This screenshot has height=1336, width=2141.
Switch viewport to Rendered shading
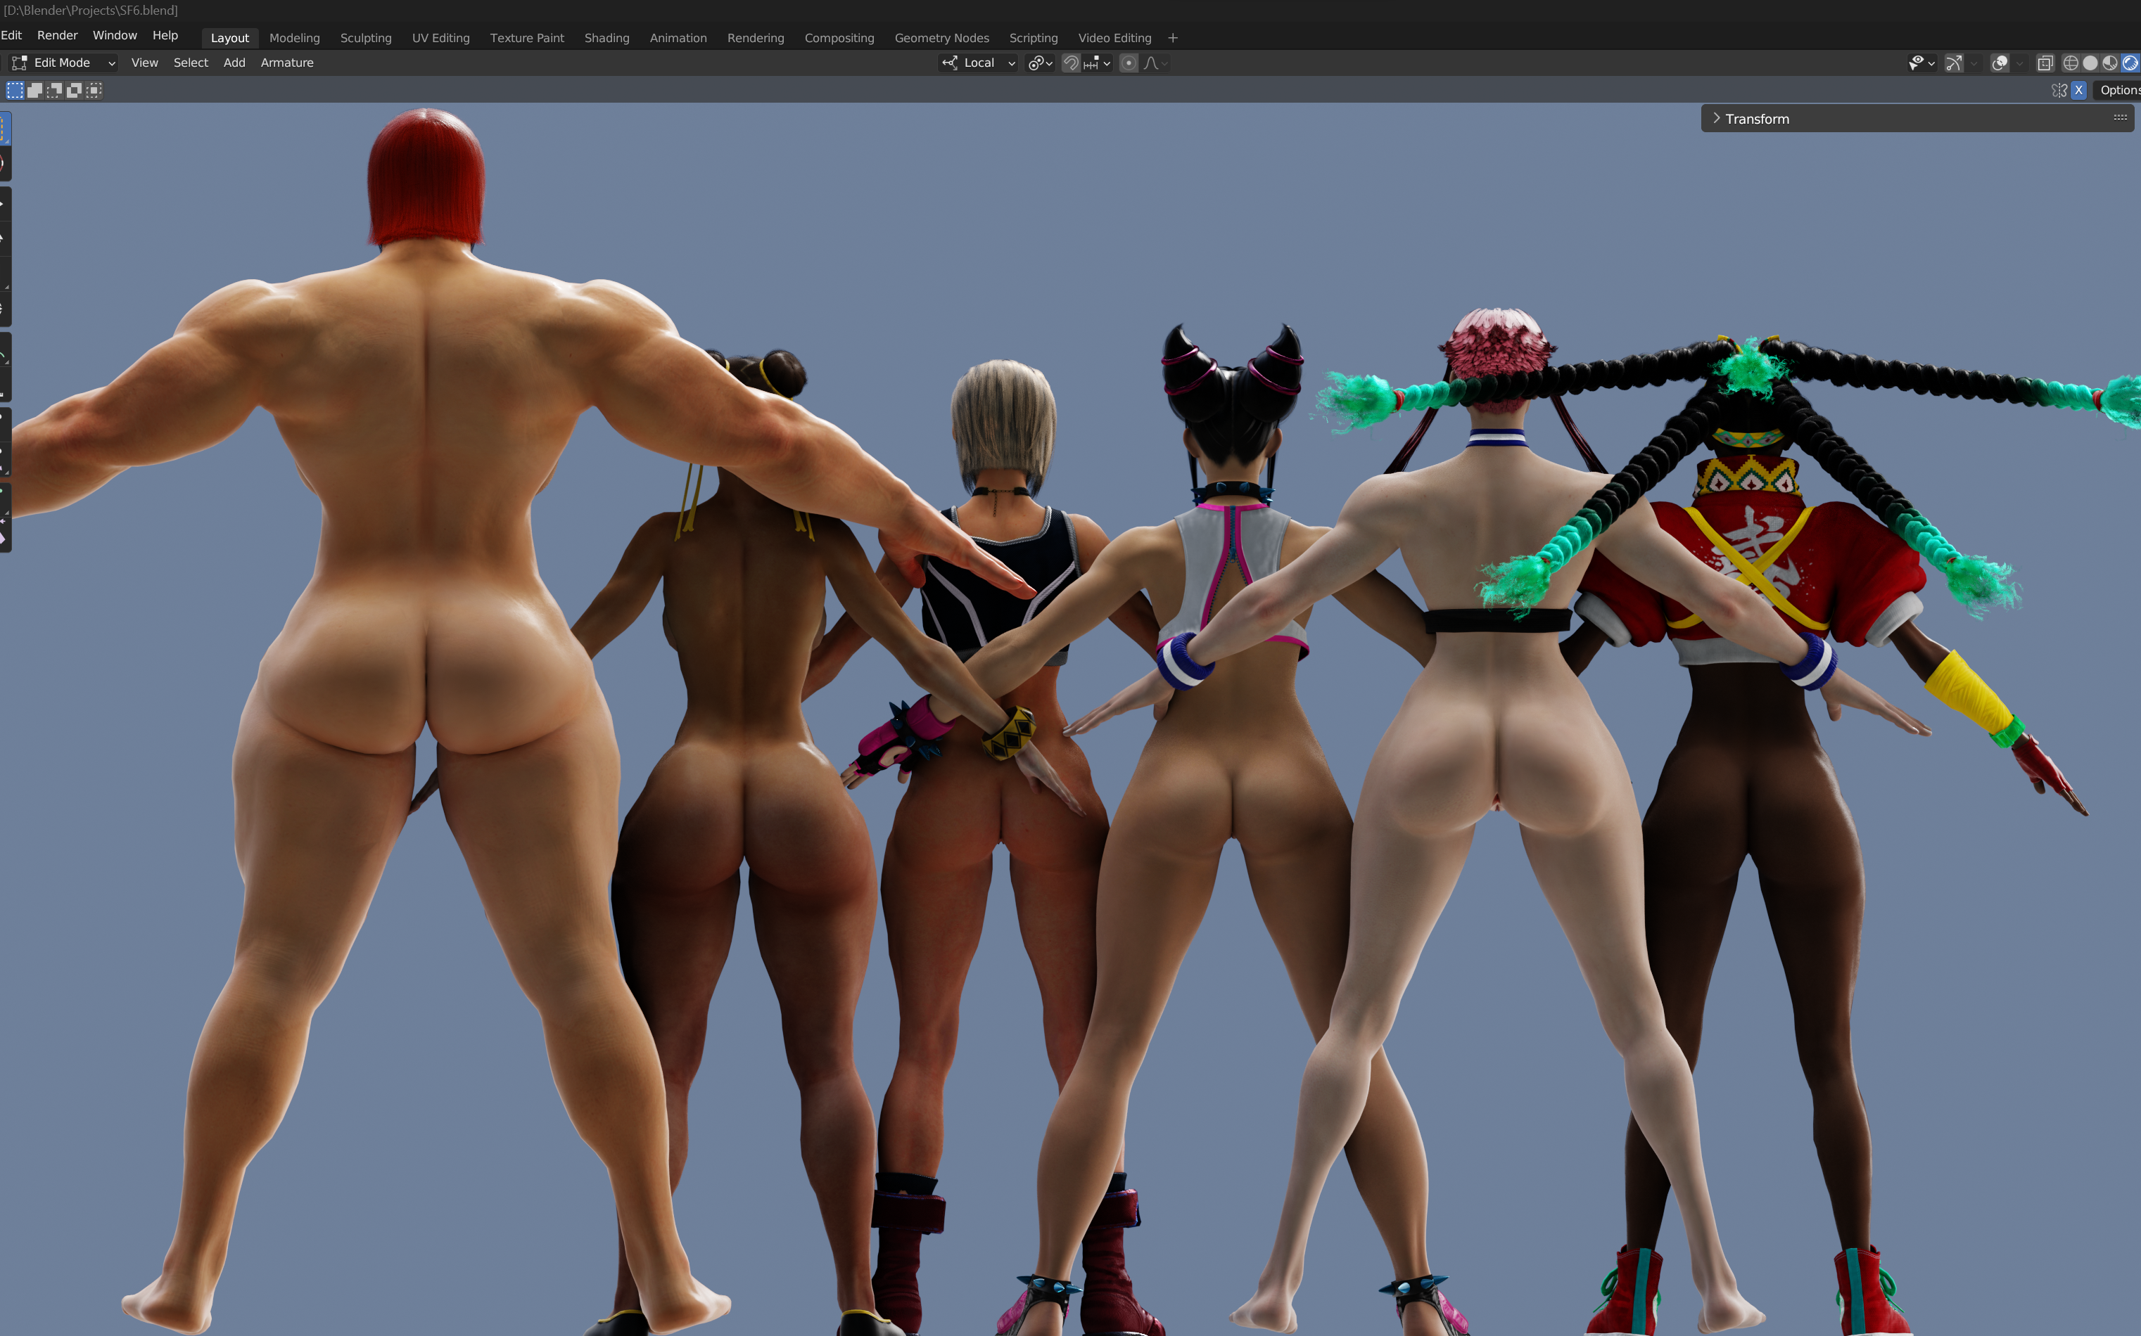pos(2130,63)
